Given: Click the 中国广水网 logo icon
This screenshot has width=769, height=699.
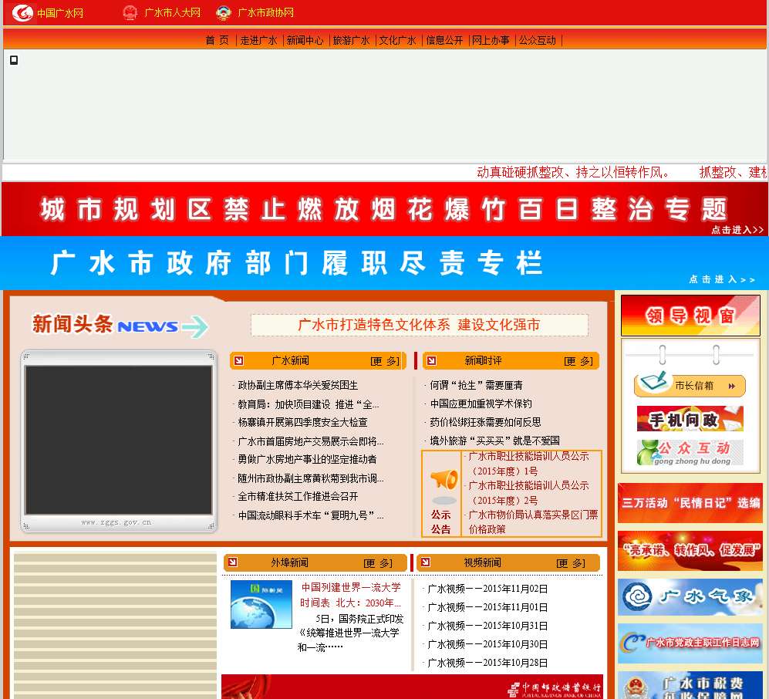Looking at the screenshot, I should point(22,13).
